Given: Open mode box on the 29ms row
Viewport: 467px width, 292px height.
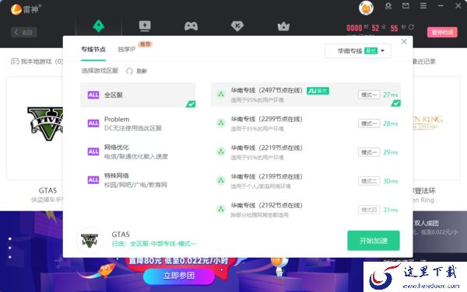Looking at the screenshot, I should (x=369, y=152).
